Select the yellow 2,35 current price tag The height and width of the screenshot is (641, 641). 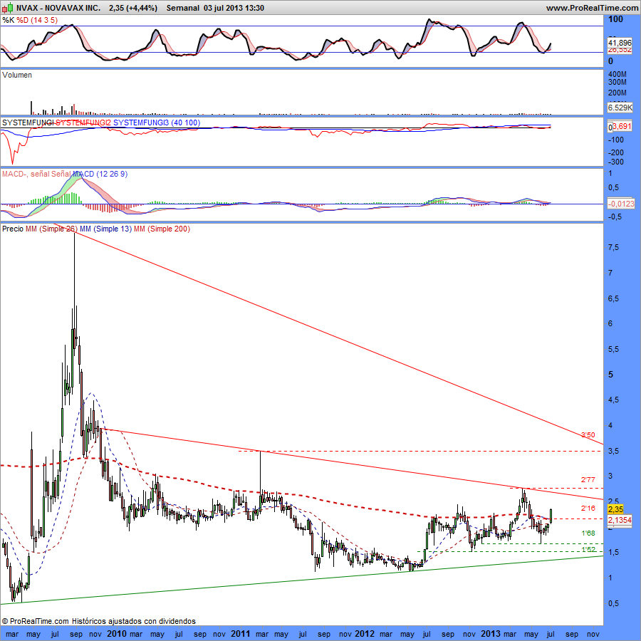click(615, 509)
